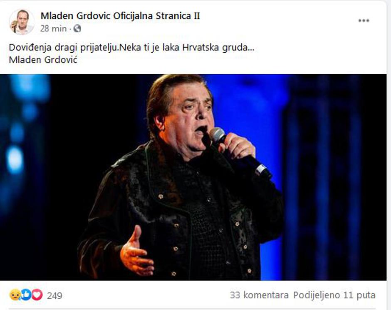The image size is (391, 310).
Task: View the 249 reactions count list
Action: click(54, 295)
